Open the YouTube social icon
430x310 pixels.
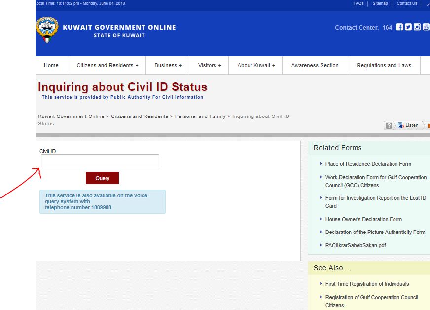tap(426, 27)
